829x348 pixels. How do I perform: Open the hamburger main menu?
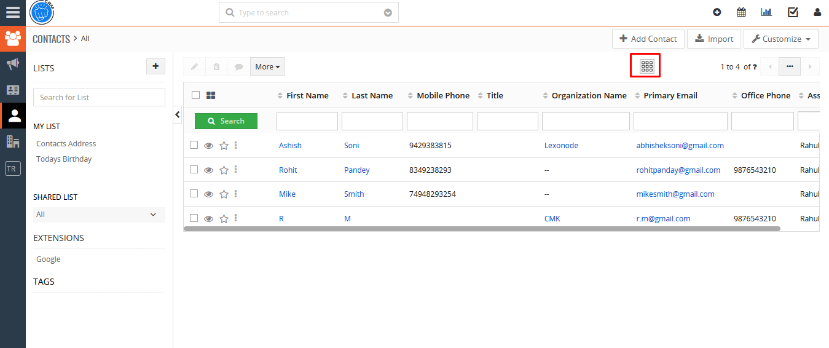[x=12, y=12]
